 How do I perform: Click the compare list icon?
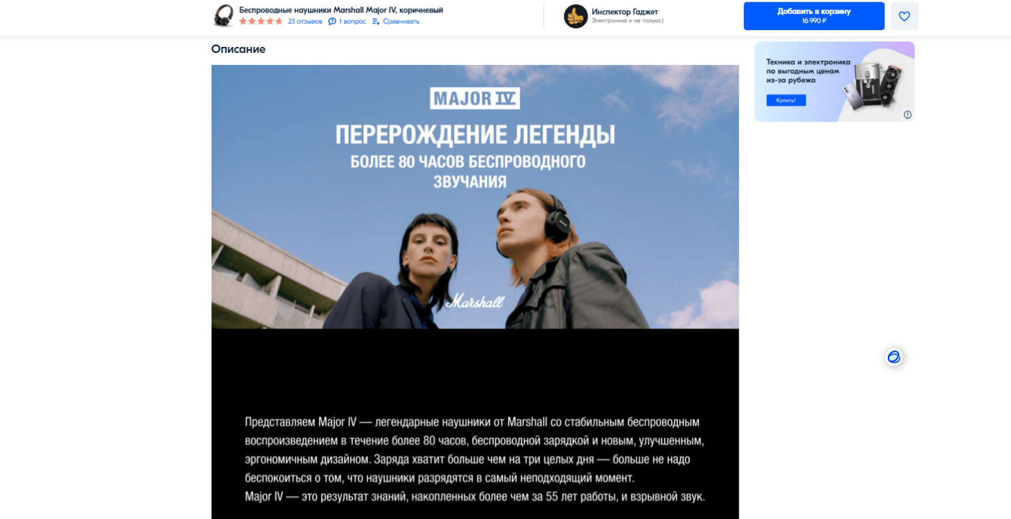(376, 22)
